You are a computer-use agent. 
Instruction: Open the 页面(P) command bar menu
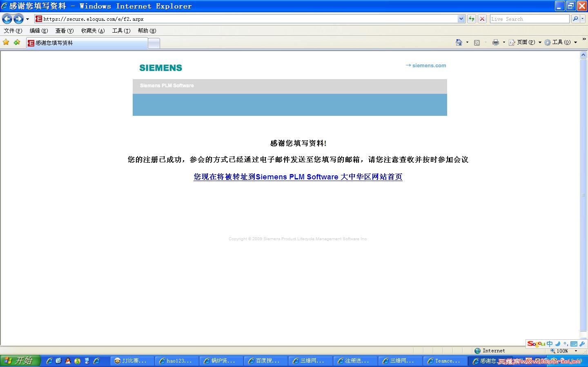pyautogui.click(x=525, y=42)
